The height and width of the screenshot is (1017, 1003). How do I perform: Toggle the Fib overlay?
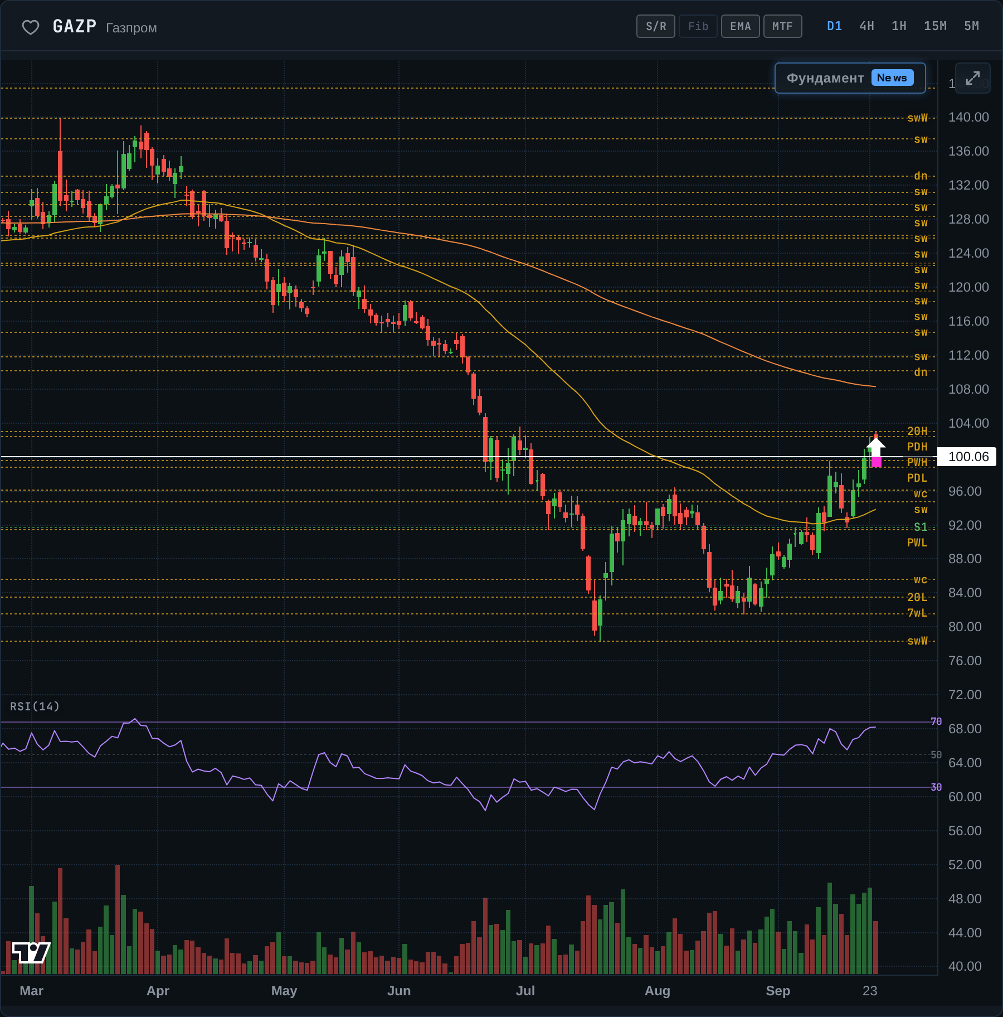tap(698, 26)
